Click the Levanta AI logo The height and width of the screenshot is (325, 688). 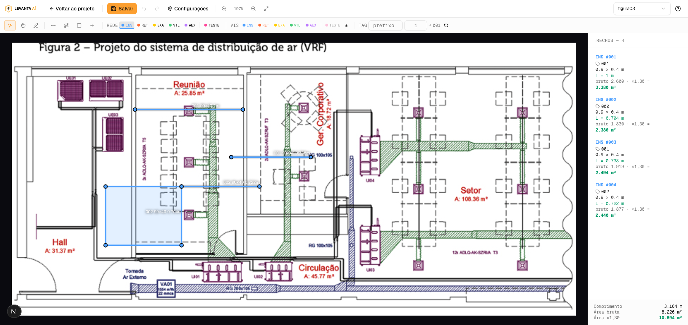click(21, 9)
